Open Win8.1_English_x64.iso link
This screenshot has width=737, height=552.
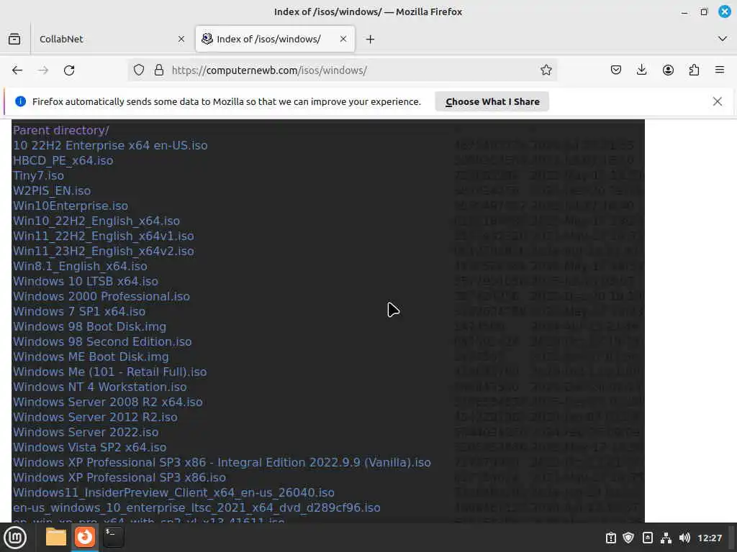pos(80,266)
